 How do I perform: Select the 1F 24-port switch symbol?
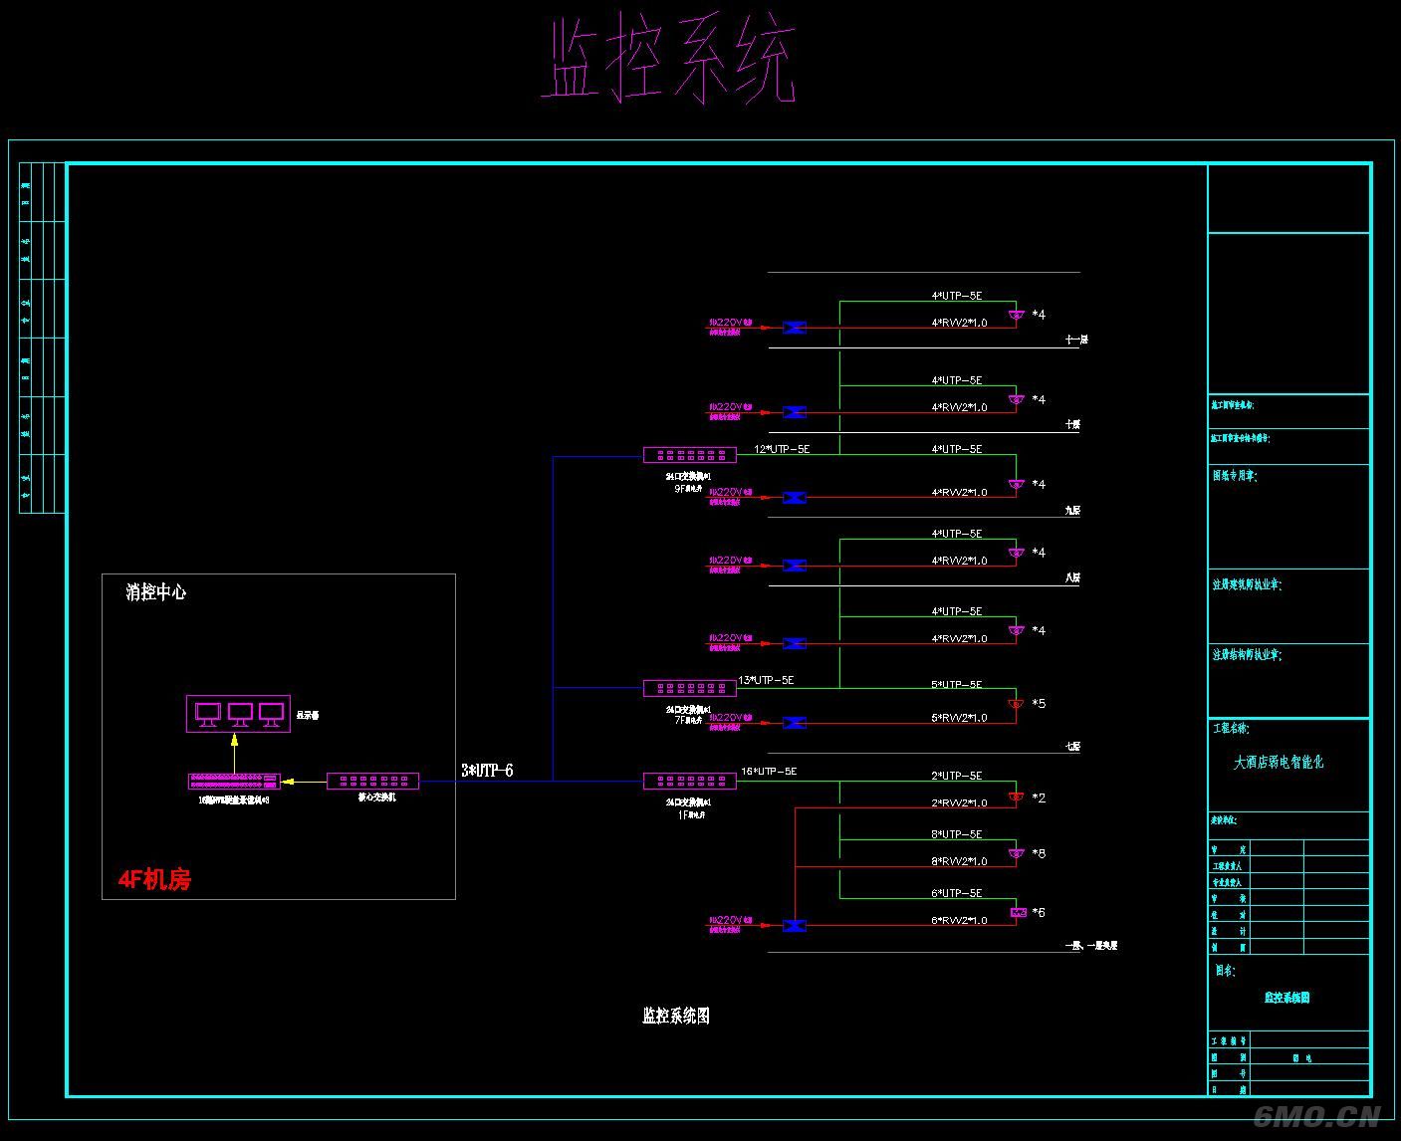pyautogui.click(x=690, y=782)
